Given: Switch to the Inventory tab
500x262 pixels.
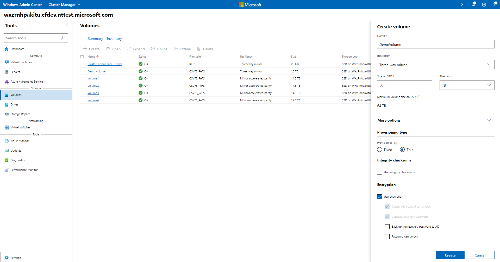Looking at the screenshot, I should coord(114,39).
